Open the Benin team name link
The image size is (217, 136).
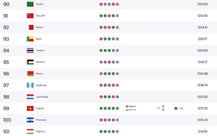click(39, 39)
